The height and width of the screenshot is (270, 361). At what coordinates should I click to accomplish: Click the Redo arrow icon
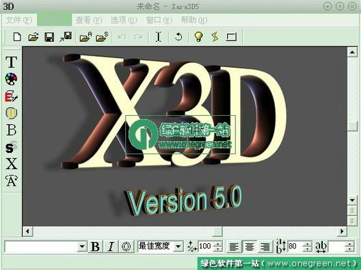point(137,37)
